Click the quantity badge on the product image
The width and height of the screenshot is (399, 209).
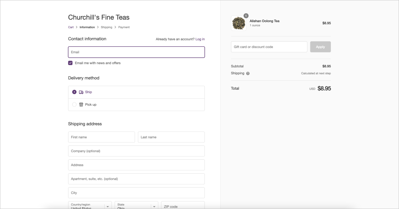pos(246,16)
